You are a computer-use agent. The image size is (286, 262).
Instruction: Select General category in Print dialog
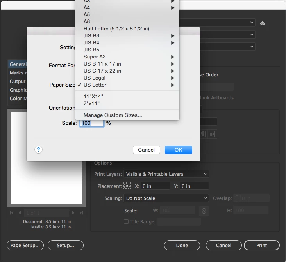(x=18, y=64)
